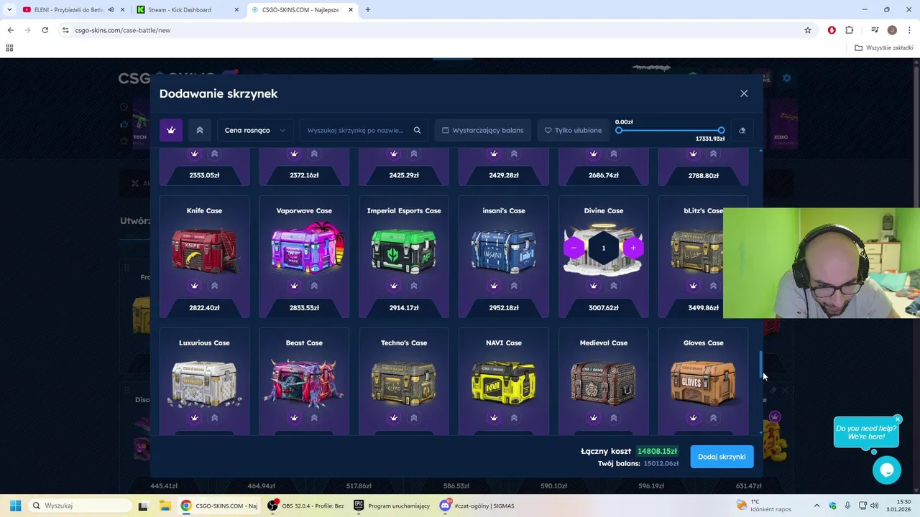Click crown icon under Knife Case
This screenshot has width=920, height=517.
pos(194,286)
